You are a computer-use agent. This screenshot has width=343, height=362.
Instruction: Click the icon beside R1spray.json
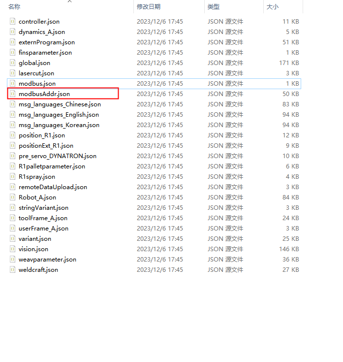point(13,177)
